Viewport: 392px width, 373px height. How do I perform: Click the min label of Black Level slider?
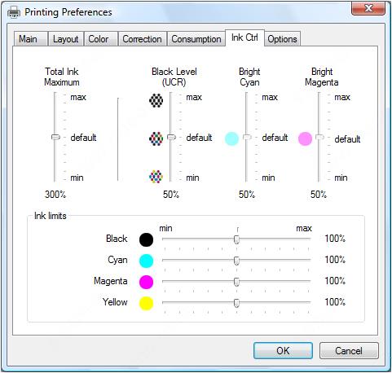(x=192, y=178)
